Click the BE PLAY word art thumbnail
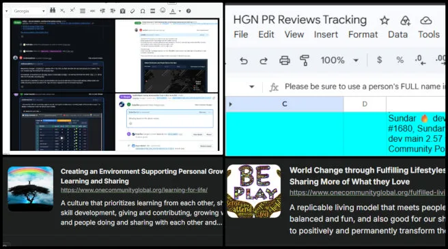448x249 pixels. pos(254,191)
